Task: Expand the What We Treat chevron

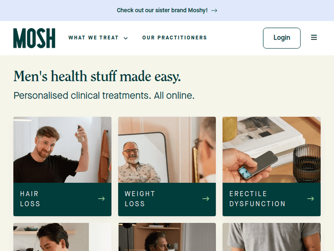Action: [x=126, y=38]
